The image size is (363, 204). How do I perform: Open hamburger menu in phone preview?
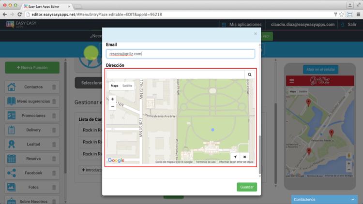click(x=291, y=81)
